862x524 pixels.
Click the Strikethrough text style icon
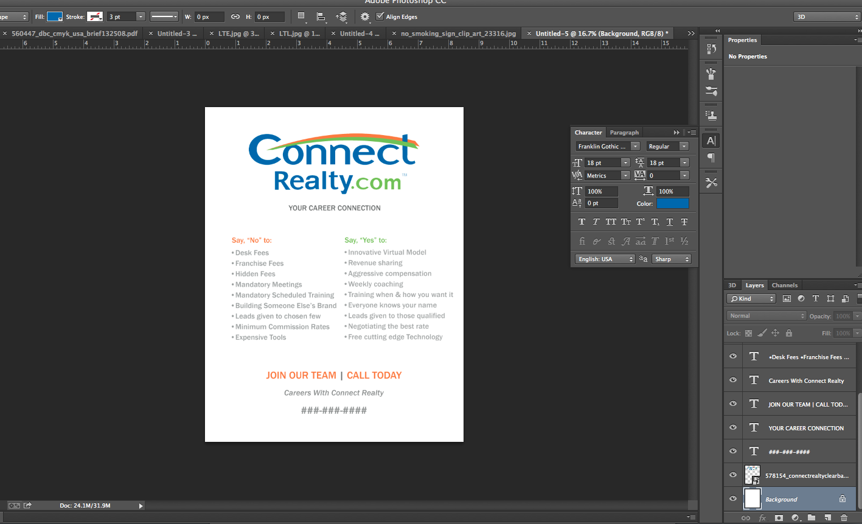click(684, 222)
